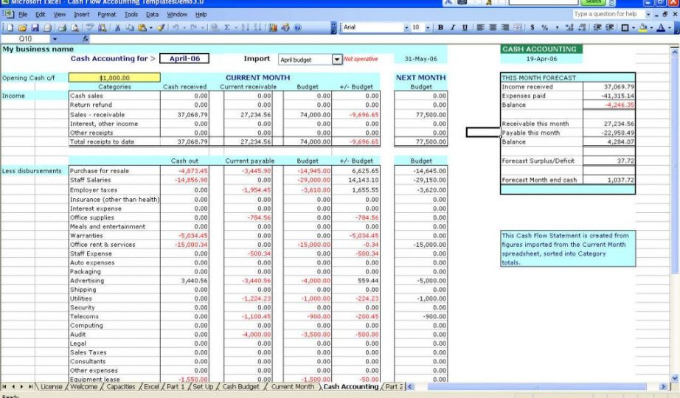
Task: Toggle Underline formatting
Action: pyautogui.click(x=463, y=27)
